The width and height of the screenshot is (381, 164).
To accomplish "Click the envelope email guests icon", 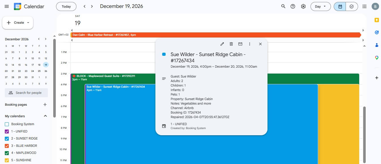I will 240,44.
